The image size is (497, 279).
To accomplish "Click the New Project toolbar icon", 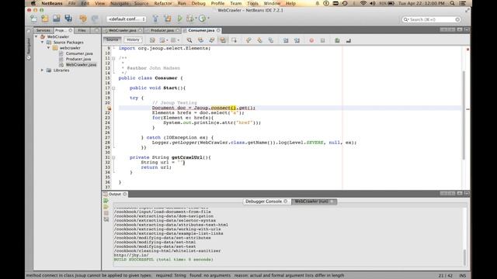I will [x=45, y=19].
